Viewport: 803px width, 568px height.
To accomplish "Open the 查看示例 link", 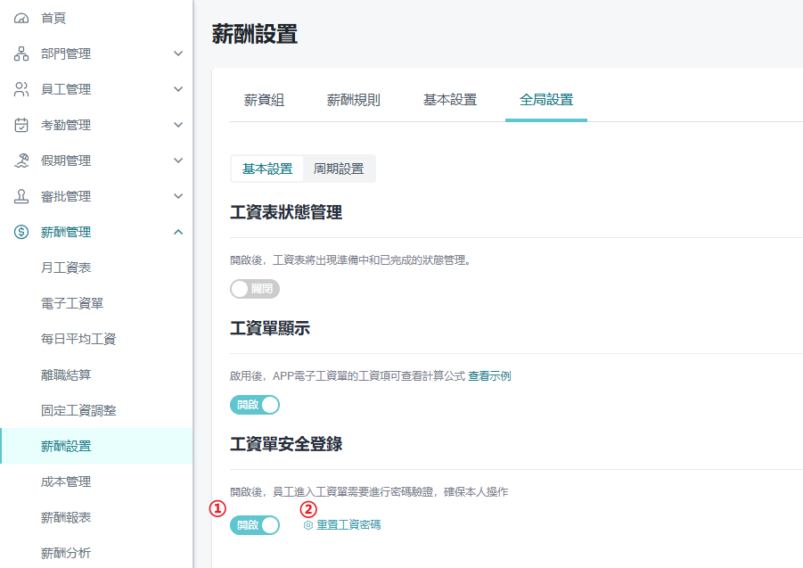I will pyautogui.click(x=489, y=376).
